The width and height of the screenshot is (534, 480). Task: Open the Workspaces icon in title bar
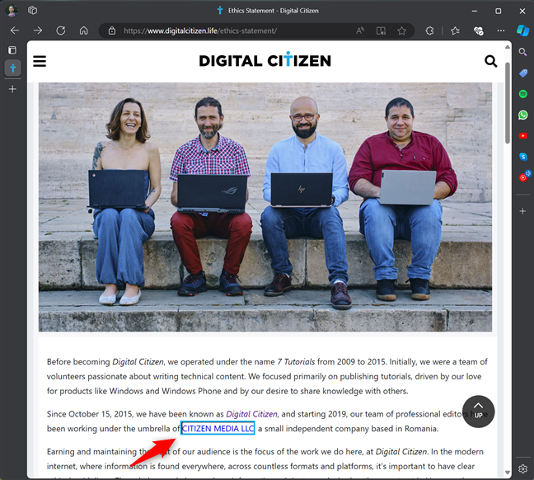[32, 10]
